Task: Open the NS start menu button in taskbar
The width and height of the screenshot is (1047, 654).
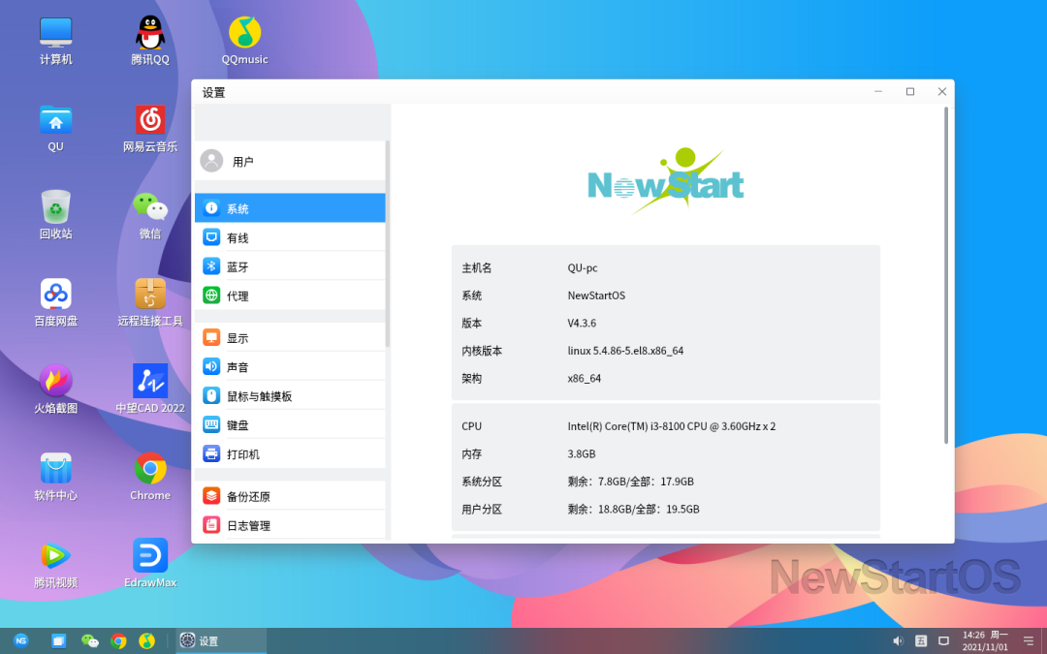Action: click(x=21, y=640)
